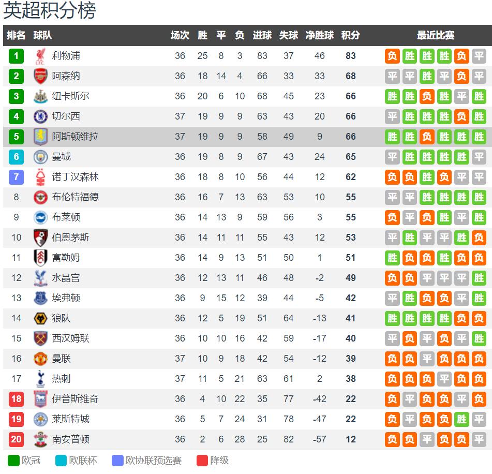Image resolution: width=492 pixels, height=474 pixels.
Task: Click the Tottenham (热刺) cockerel logo
Action: tap(40, 379)
